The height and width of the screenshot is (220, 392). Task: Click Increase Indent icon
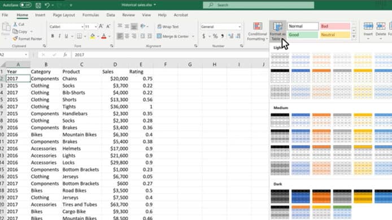pos(150,36)
